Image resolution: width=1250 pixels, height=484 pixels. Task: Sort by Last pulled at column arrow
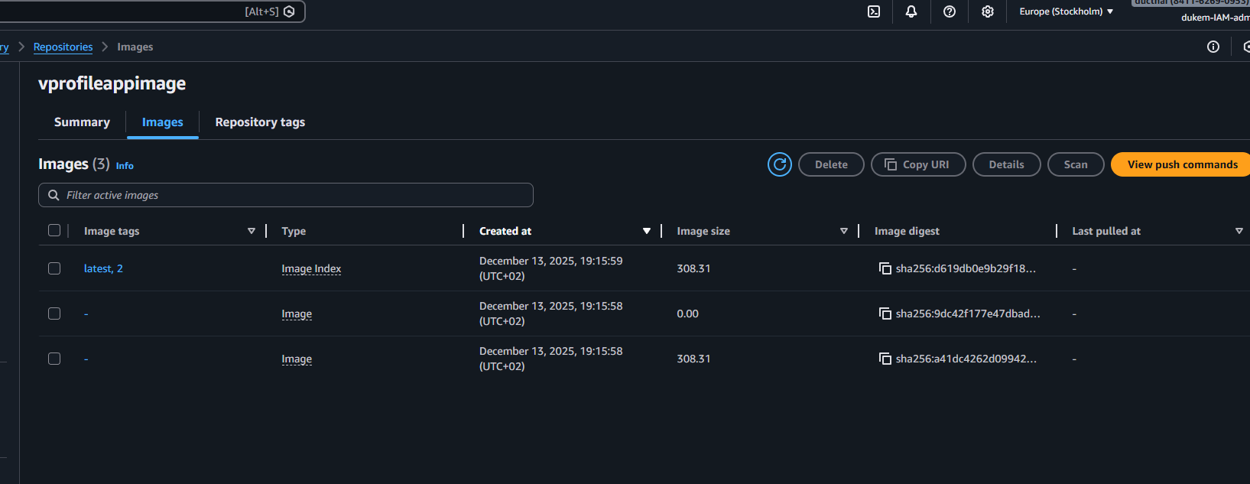pos(1239,231)
